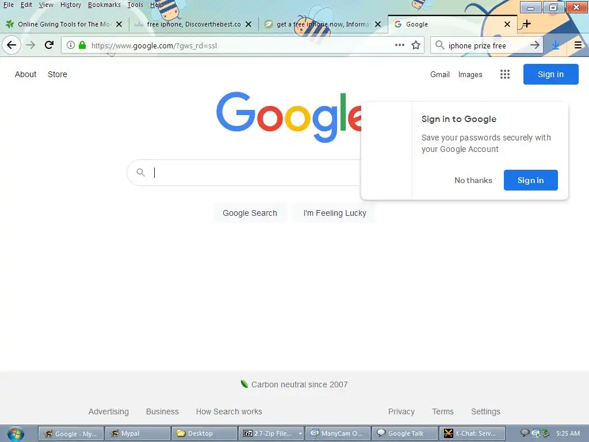Open the Advertising footer link
589x442 pixels.
[109, 411]
